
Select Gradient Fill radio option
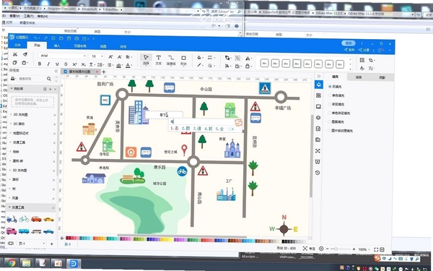[336, 104]
